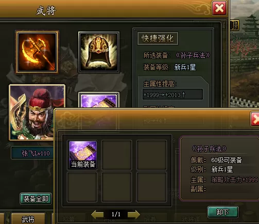Close the equipment selection popup

(255, 119)
